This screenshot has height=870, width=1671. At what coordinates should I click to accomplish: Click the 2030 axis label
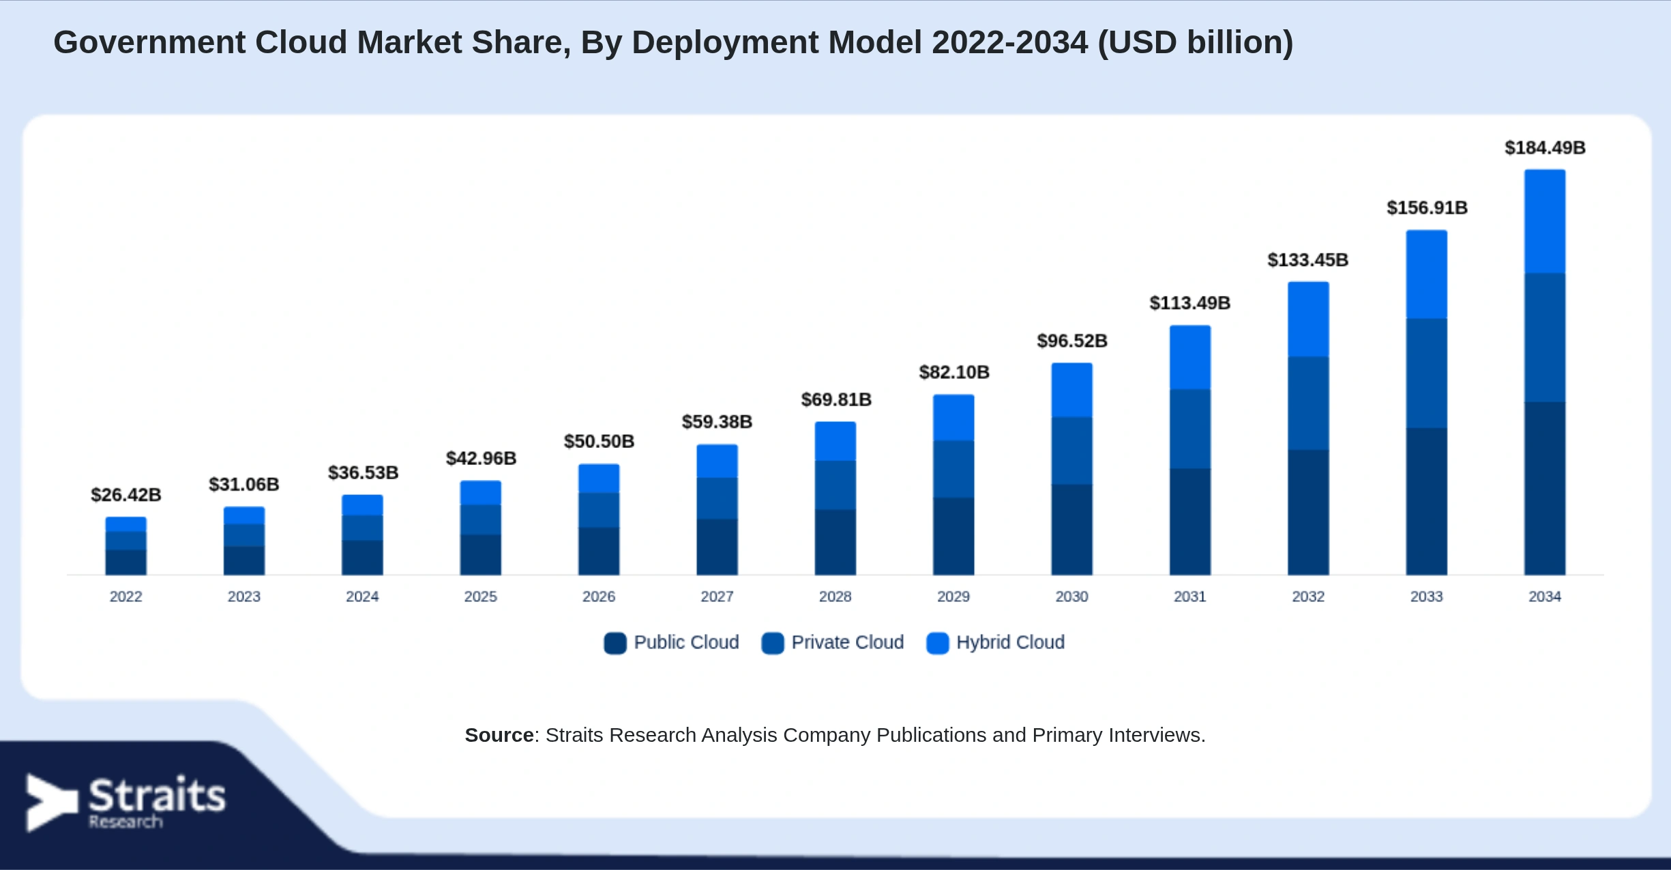[x=1072, y=597]
